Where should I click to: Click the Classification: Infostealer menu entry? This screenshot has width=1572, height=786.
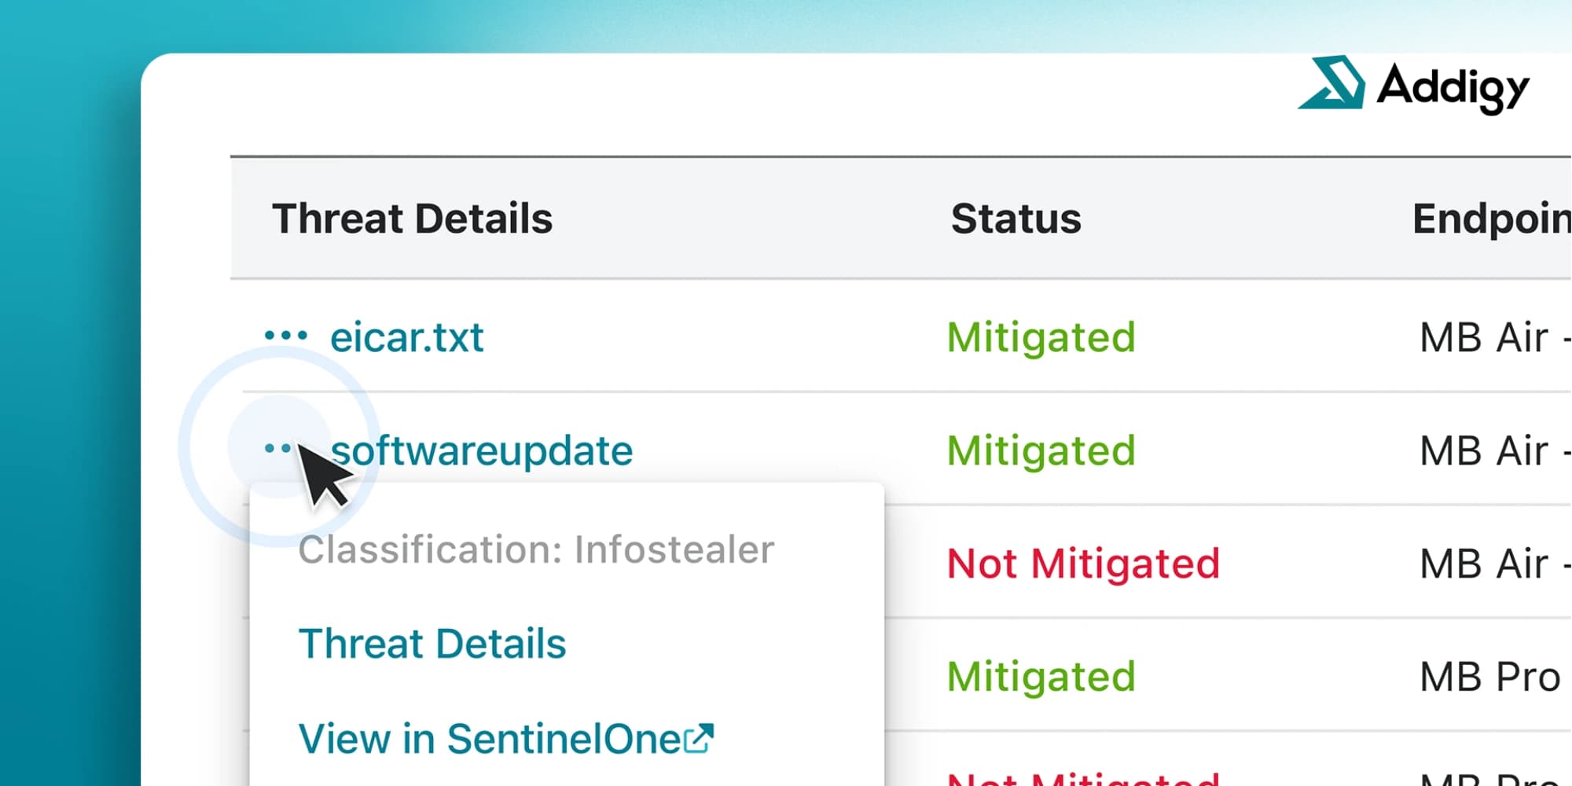click(x=535, y=549)
